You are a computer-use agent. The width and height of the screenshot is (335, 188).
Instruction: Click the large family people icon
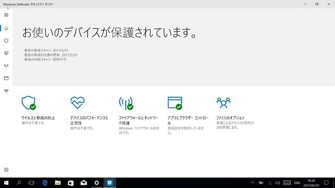[x=224, y=103]
